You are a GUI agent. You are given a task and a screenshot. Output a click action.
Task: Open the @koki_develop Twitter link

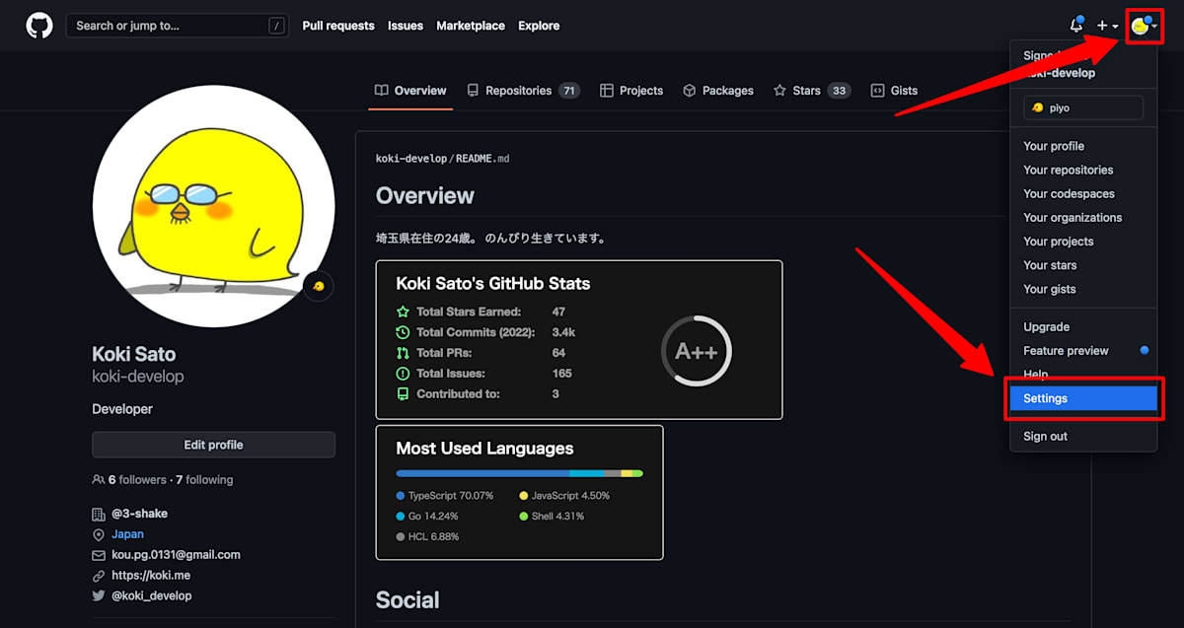click(152, 595)
